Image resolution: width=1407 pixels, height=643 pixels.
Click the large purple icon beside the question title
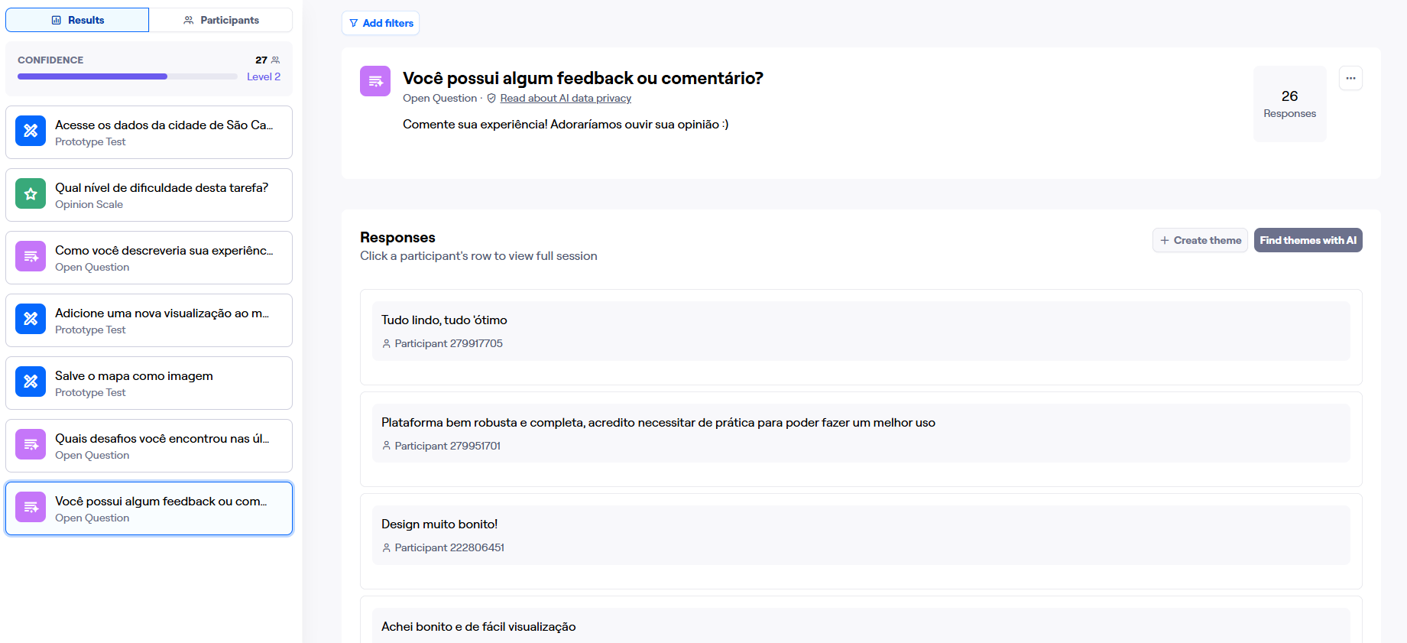point(375,81)
